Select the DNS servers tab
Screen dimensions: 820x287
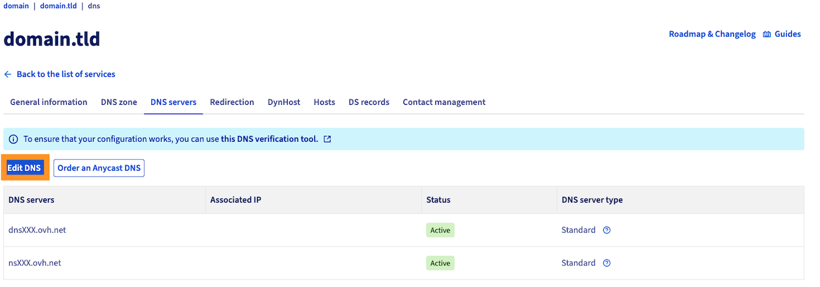tap(173, 102)
